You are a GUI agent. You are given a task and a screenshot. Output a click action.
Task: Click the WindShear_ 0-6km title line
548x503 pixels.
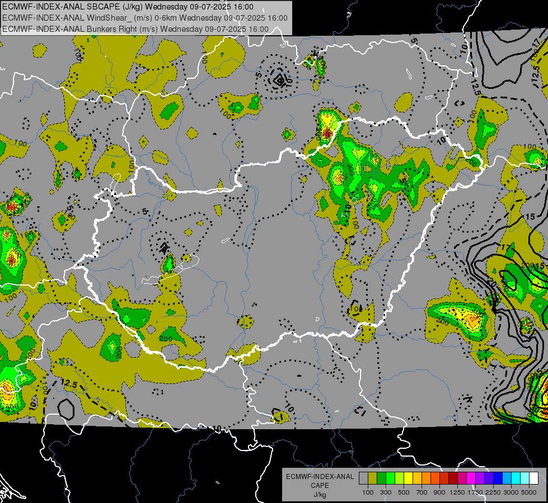coord(144,18)
